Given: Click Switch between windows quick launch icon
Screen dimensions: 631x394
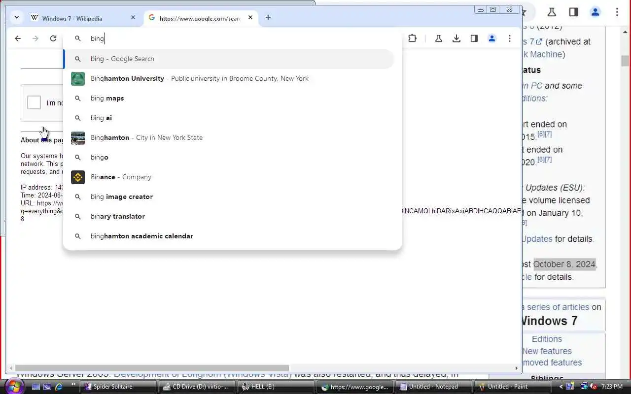Looking at the screenshot, I should 48,387.
